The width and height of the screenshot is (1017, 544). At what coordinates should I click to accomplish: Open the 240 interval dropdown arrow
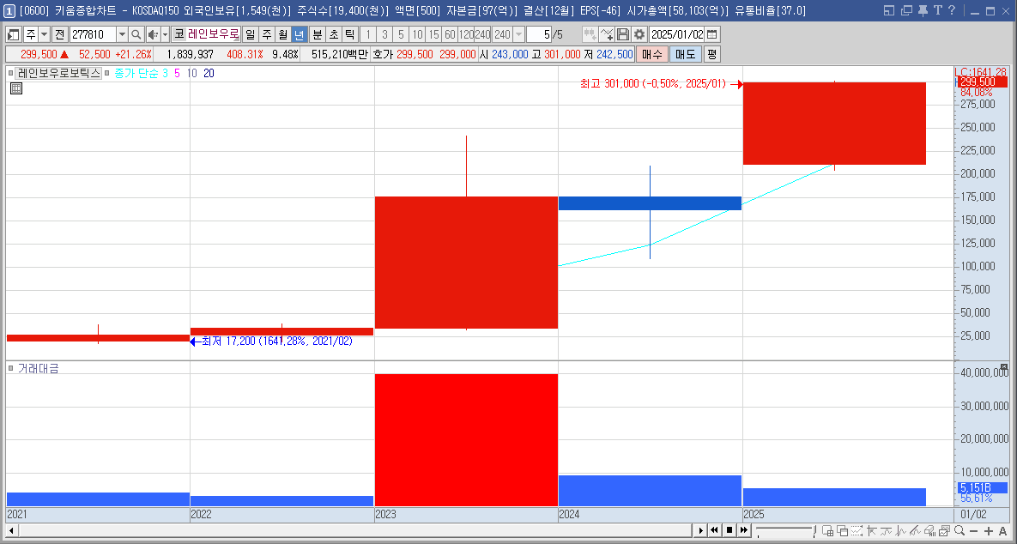pyautogui.click(x=518, y=34)
